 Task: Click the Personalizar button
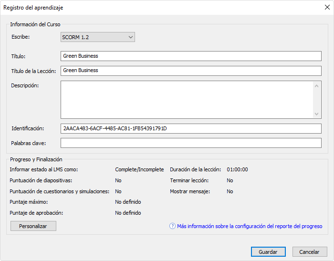tap(33, 226)
